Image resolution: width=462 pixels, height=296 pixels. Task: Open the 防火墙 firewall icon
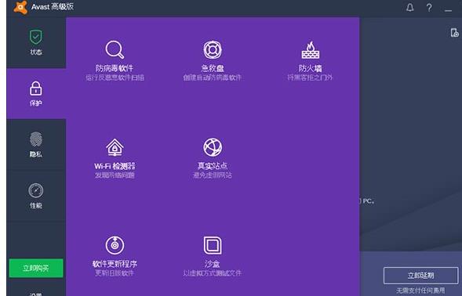click(x=311, y=50)
